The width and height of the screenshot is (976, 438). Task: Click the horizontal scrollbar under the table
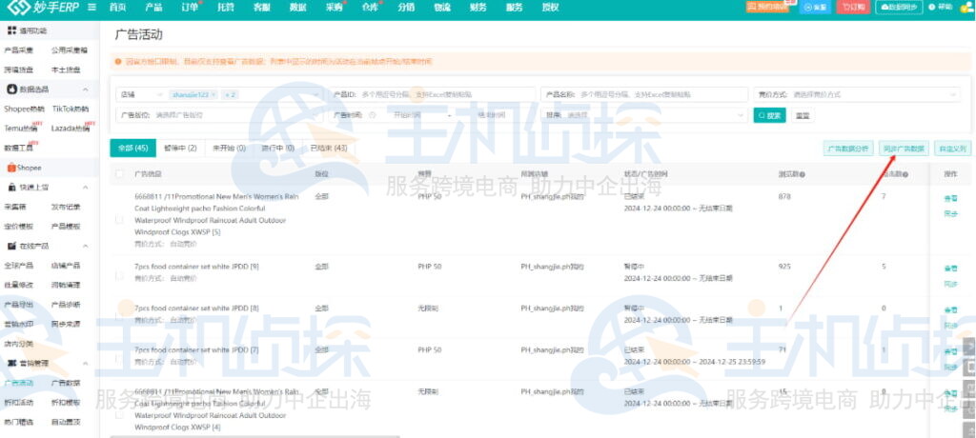[255, 436]
